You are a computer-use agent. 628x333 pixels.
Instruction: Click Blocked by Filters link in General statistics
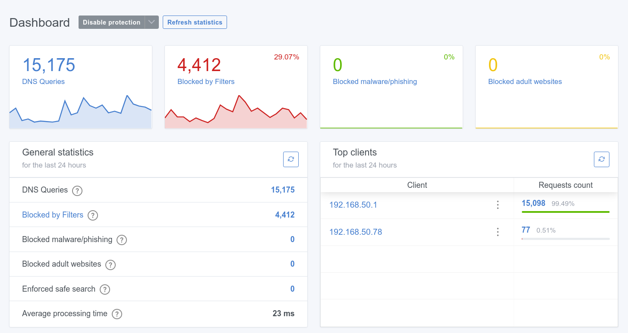tap(53, 215)
